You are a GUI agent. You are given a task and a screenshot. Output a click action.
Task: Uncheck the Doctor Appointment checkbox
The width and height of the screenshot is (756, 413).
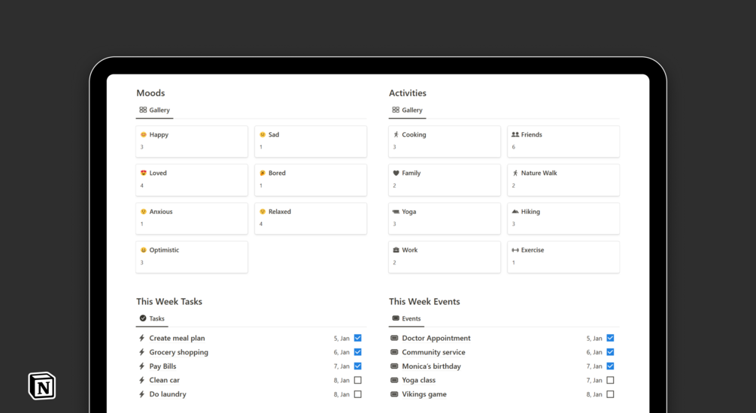pos(610,338)
